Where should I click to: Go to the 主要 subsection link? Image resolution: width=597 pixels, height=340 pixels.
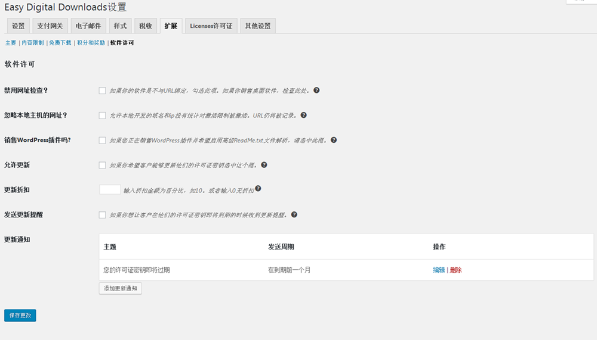(x=11, y=43)
